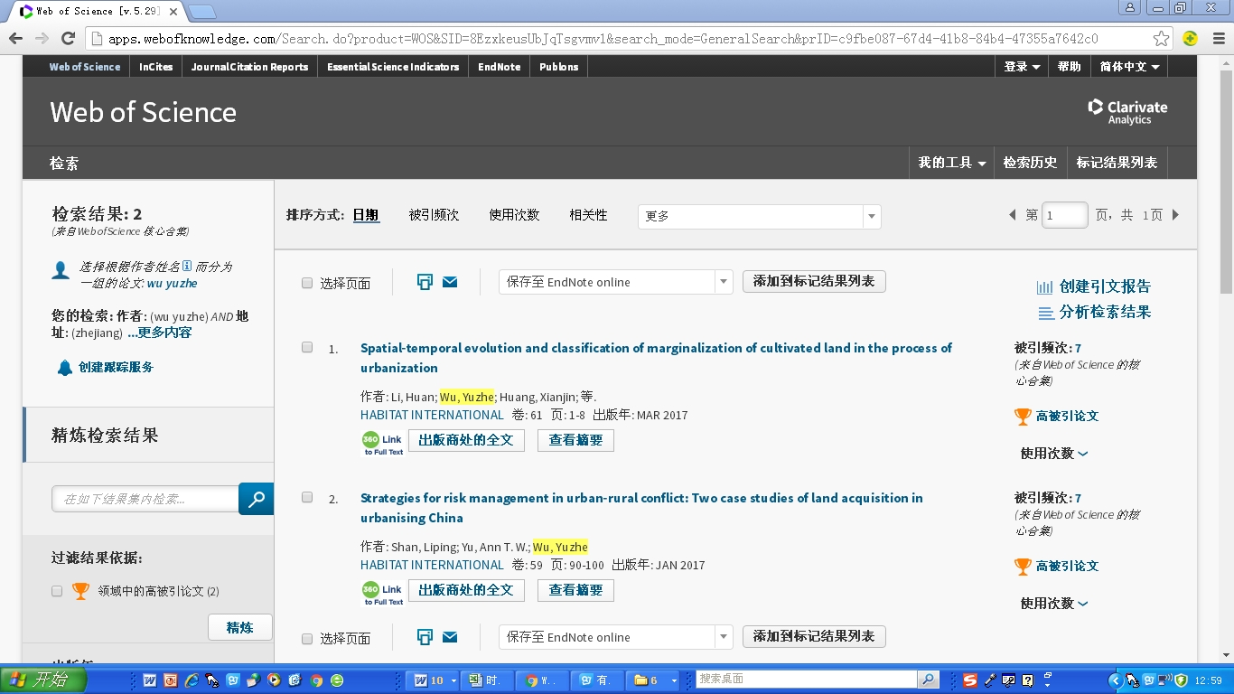Open Essential Science Indicators tab
Viewport: 1234px width, 694px height.
point(393,67)
